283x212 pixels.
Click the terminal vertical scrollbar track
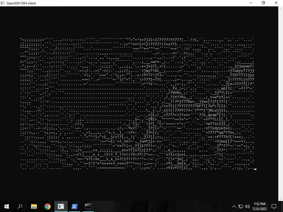pos(281,104)
